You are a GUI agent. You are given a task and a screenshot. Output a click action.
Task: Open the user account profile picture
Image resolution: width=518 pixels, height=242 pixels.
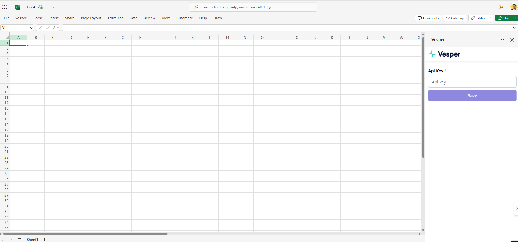513,7
